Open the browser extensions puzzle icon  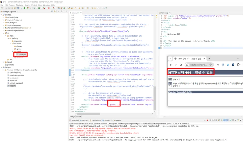[x=238, y=65]
